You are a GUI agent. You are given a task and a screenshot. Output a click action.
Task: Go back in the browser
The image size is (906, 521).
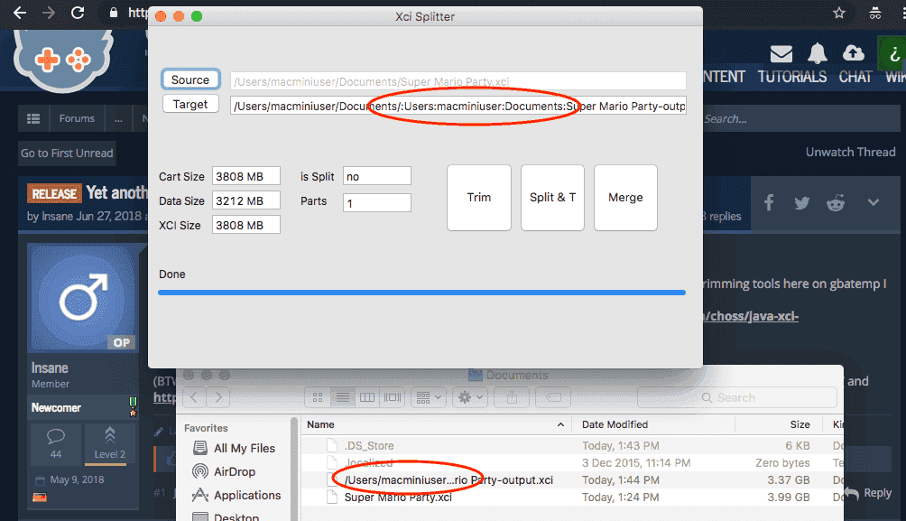point(20,13)
